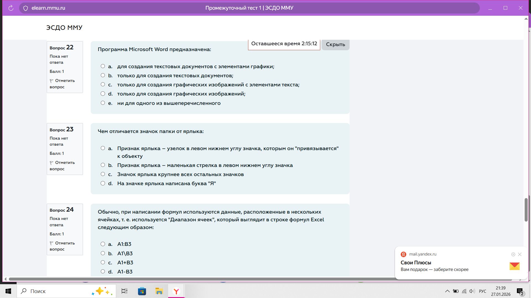Pick option d 'только для создания графических изображений'
531x298 pixels.
103,94
